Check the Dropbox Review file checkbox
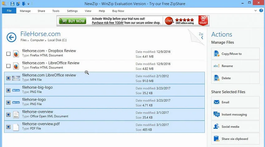Screen dimensions: 265x147 point(8,54)
